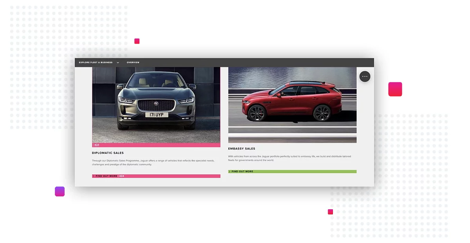The image size is (470, 243).
Task: Click the 404 label below the I-PACE image
Action: tap(97, 145)
